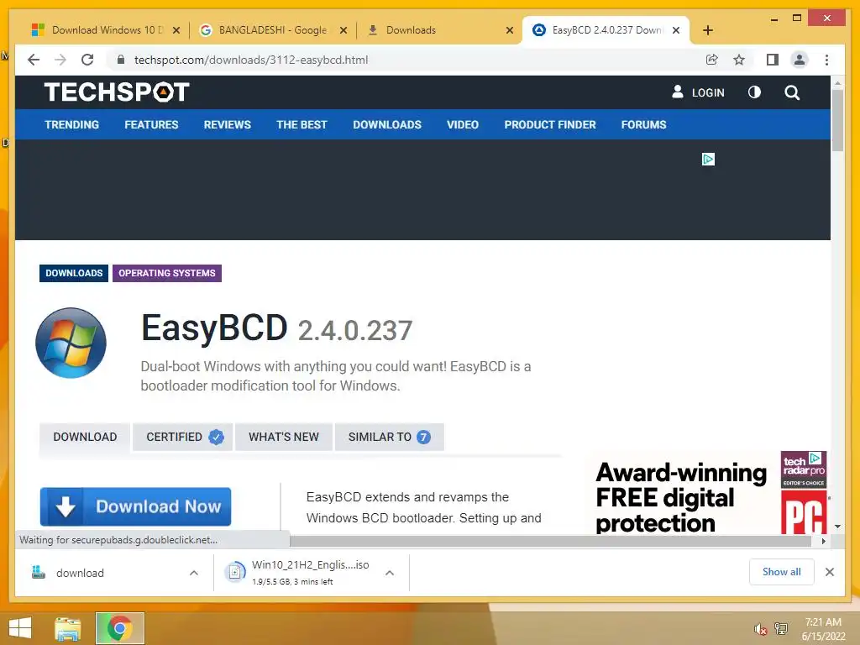This screenshot has height=645, width=860.
Task: Click the Chrome taskbar icon
Action: 119,628
